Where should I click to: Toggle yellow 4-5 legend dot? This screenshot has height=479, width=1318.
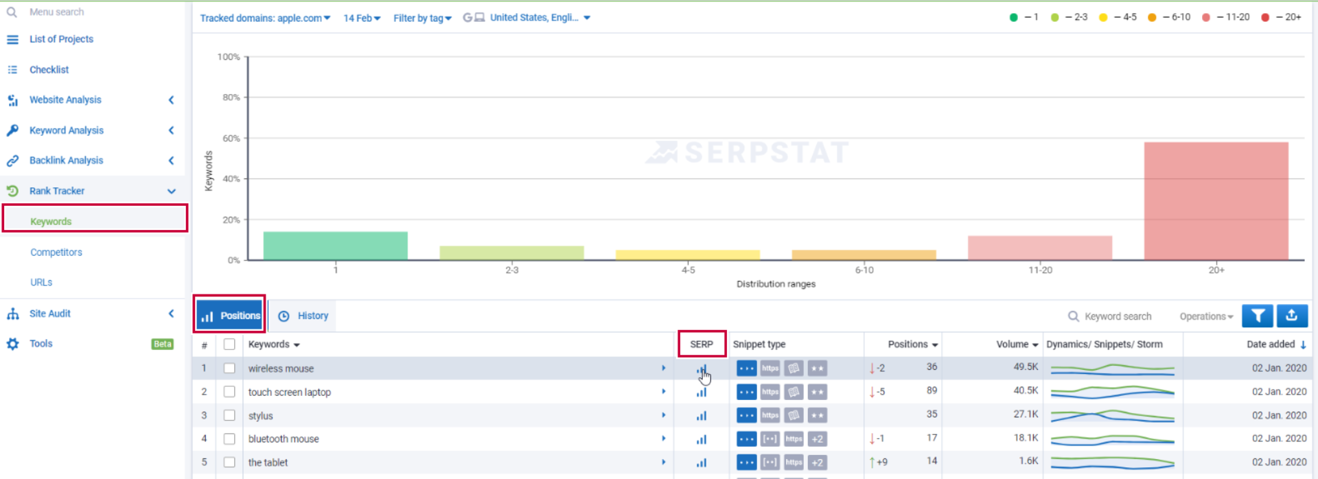[x=1103, y=17]
